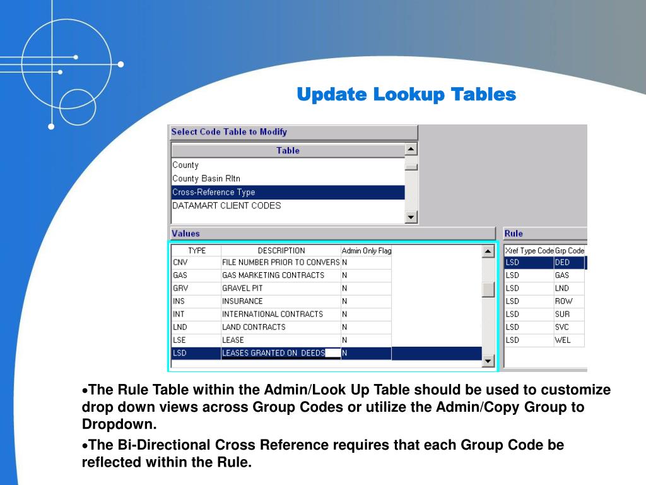Select the SVC group code in Rule

[x=570, y=327]
